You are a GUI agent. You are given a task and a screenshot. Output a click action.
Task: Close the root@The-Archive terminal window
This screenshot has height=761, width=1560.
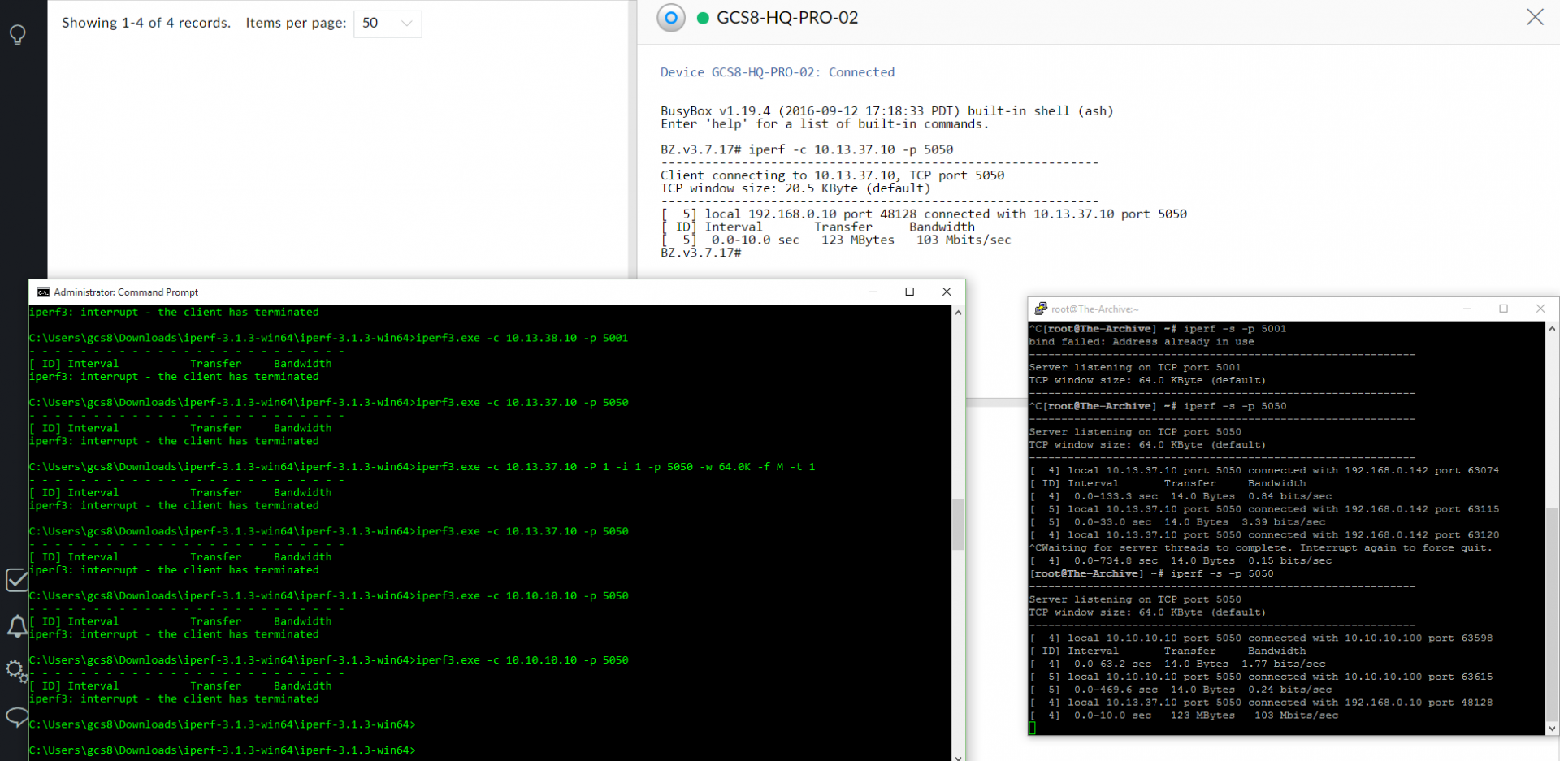(1540, 309)
